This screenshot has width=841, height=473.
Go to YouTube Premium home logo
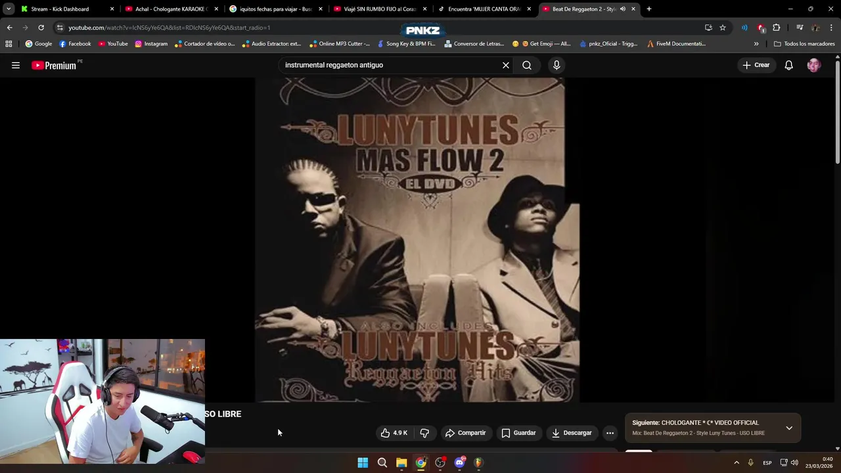(55, 65)
